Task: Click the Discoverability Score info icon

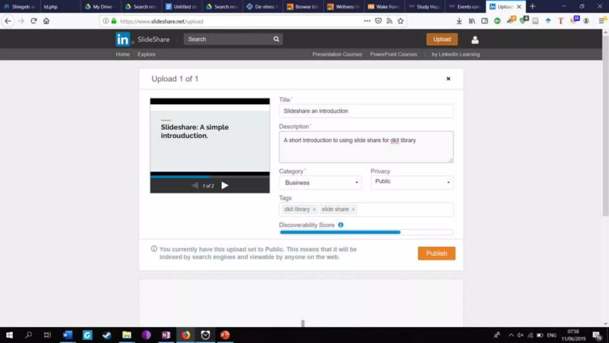Action: pos(341,225)
